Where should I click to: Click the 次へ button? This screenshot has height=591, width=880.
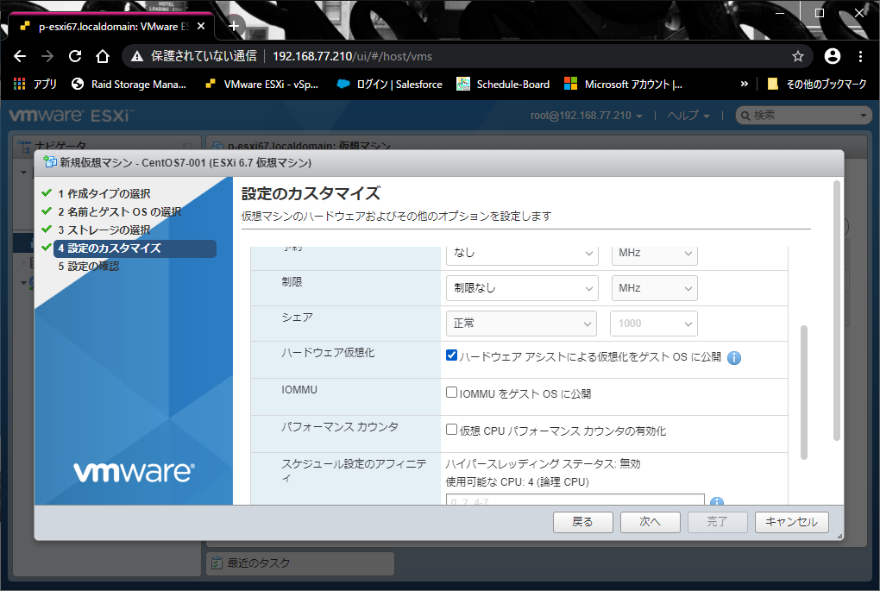650,522
